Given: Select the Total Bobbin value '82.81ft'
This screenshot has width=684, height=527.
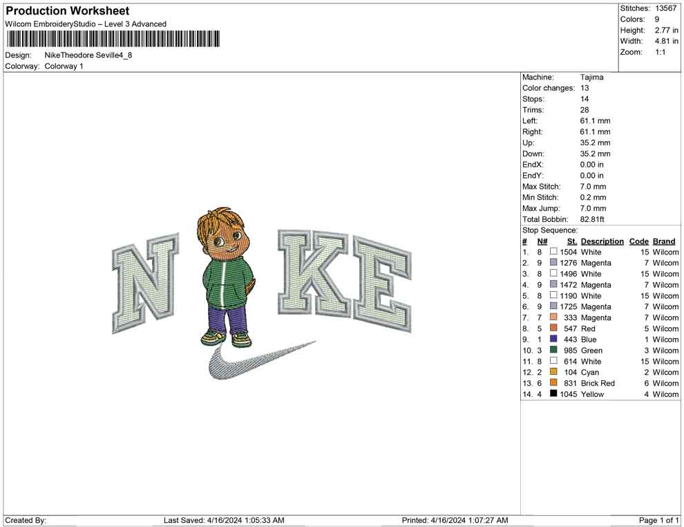Looking at the screenshot, I should [x=592, y=219].
